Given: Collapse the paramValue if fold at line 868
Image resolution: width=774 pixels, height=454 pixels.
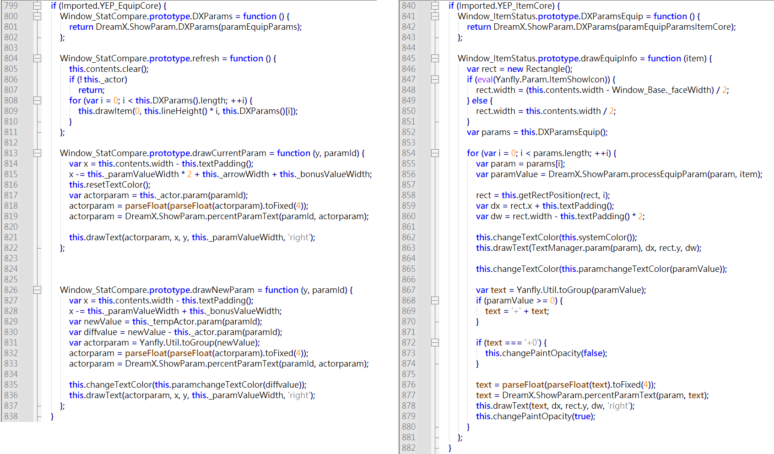Looking at the screenshot, I should point(435,301).
